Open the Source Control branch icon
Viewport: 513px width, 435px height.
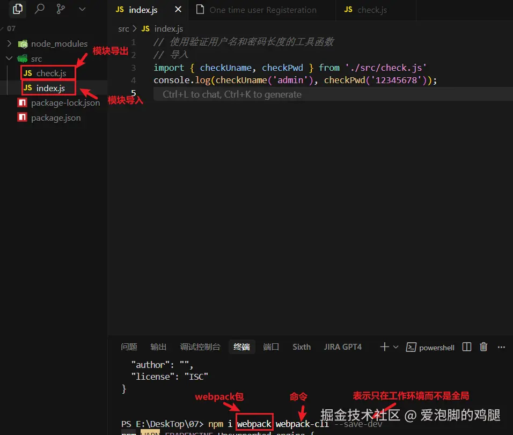pos(61,9)
